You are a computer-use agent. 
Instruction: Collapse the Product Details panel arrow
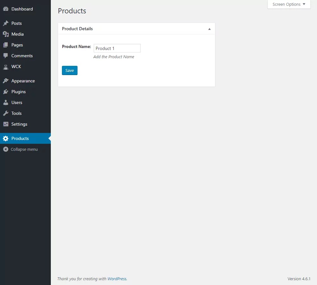tap(209, 29)
